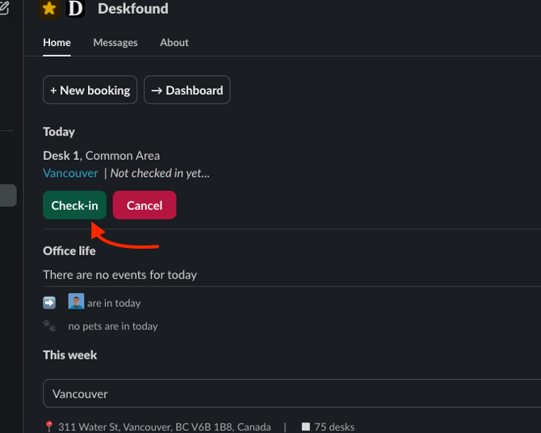The image size is (541, 433).
Task: Click the Deskfound app logo
Action: coord(75,9)
